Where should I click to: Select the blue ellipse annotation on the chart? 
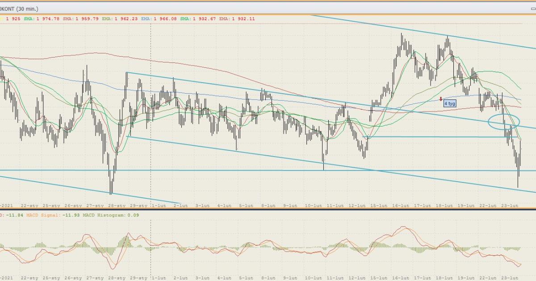pyautogui.click(x=504, y=121)
